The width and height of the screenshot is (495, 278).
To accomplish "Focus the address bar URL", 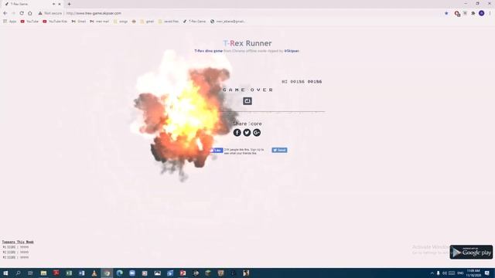I will click(x=94, y=13).
